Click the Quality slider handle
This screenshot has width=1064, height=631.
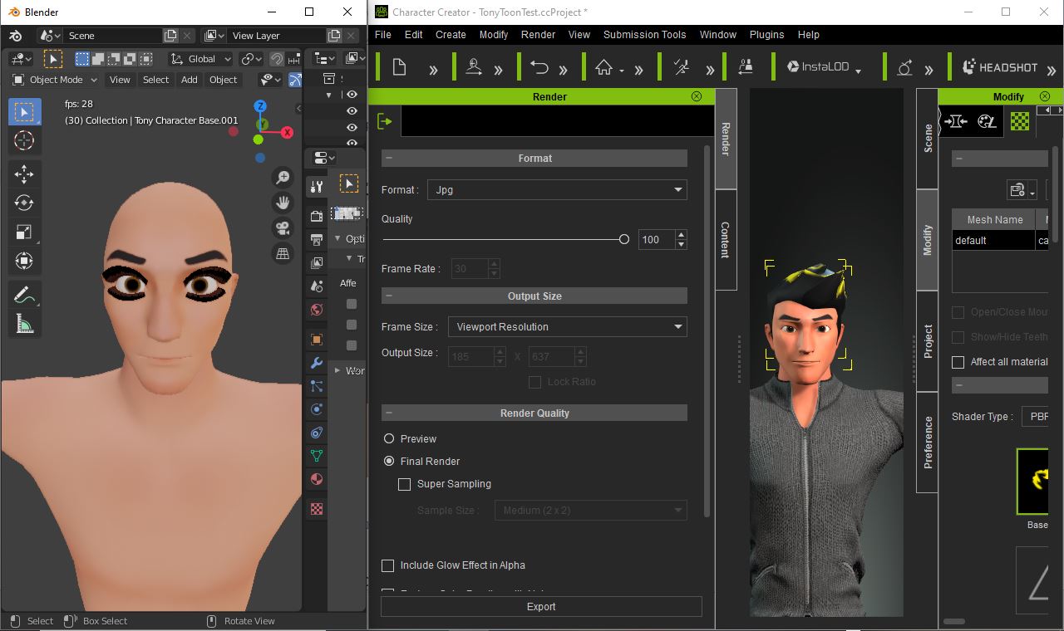click(x=624, y=239)
